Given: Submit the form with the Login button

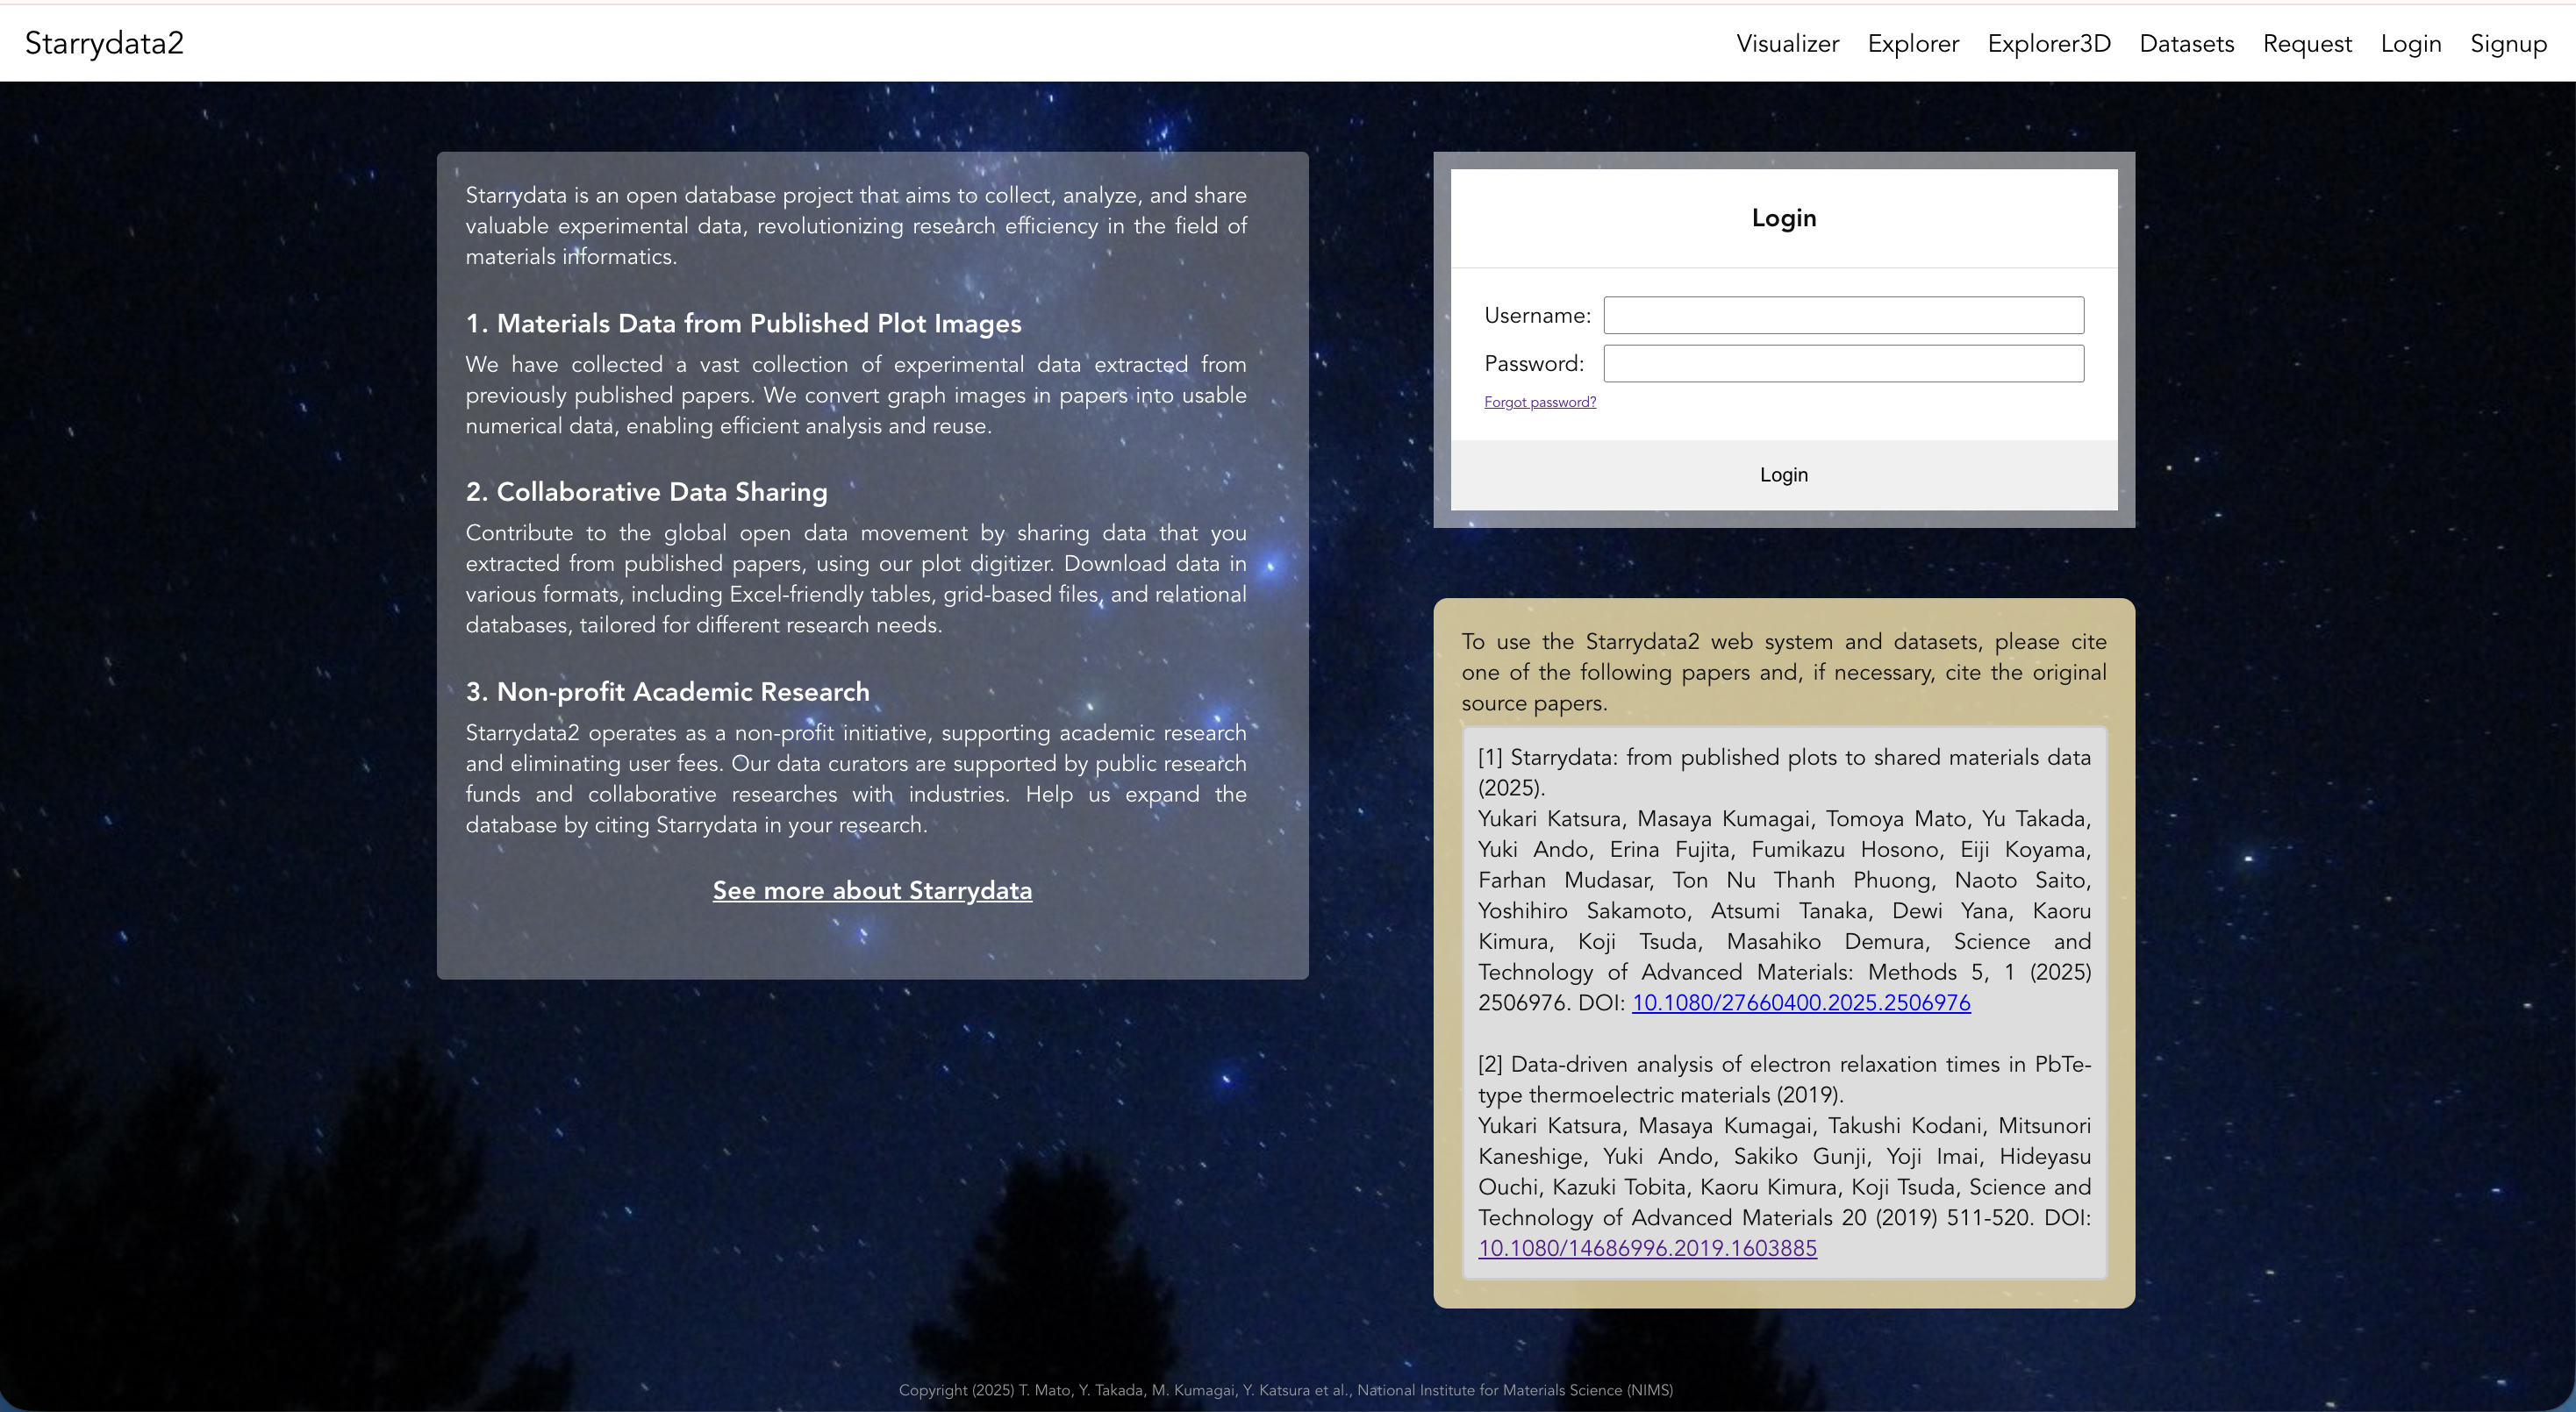Looking at the screenshot, I should point(1783,474).
